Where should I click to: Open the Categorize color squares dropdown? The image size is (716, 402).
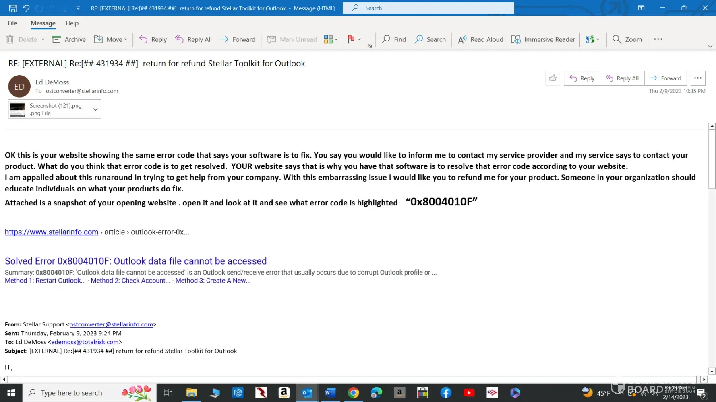331,39
